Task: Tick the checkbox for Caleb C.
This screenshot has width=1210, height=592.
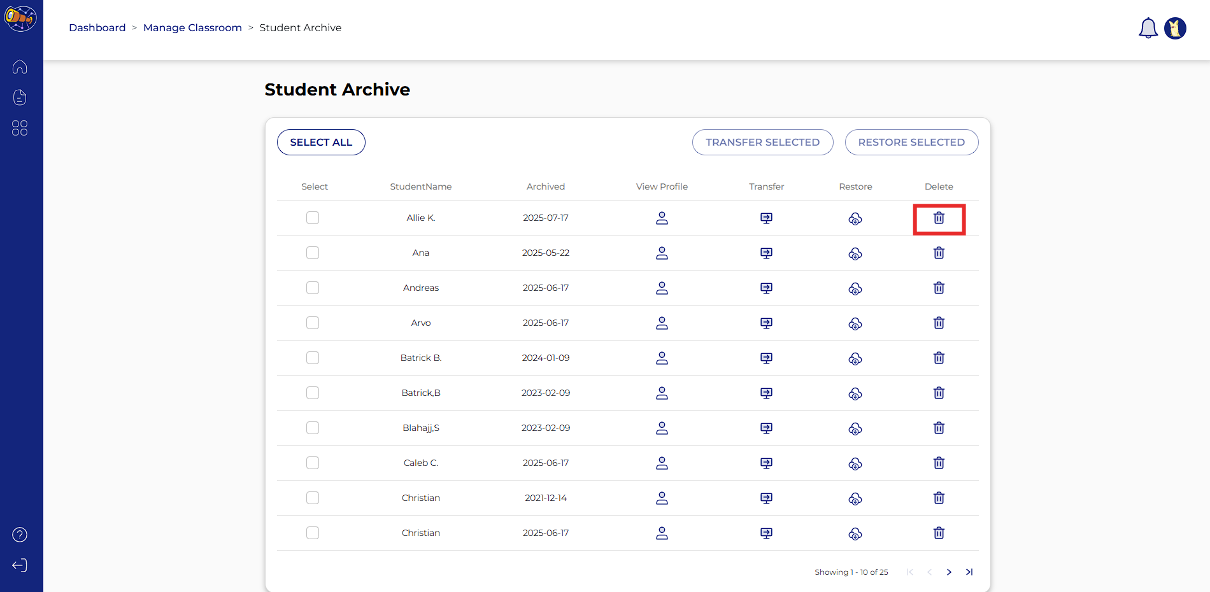Action: click(x=313, y=463)
